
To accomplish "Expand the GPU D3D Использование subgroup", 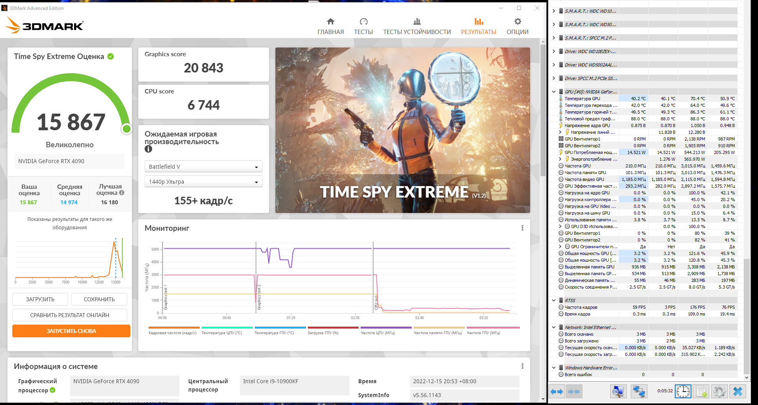I will pos(560,226).
